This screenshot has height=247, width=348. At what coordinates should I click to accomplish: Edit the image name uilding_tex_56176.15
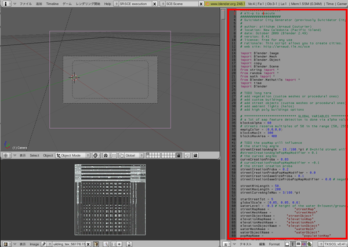(x=69, y=244)
